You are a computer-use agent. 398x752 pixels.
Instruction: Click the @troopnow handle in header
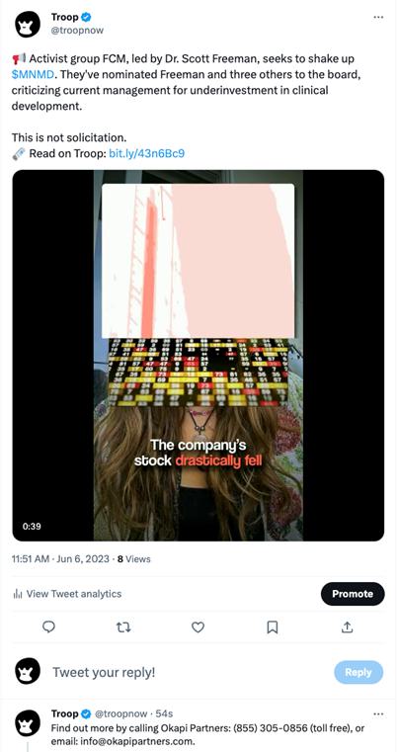tap(77, 31)
